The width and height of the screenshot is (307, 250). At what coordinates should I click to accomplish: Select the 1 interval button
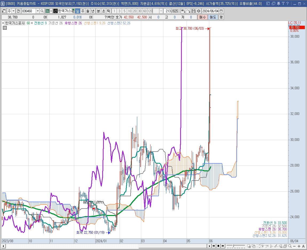point(114,11)
